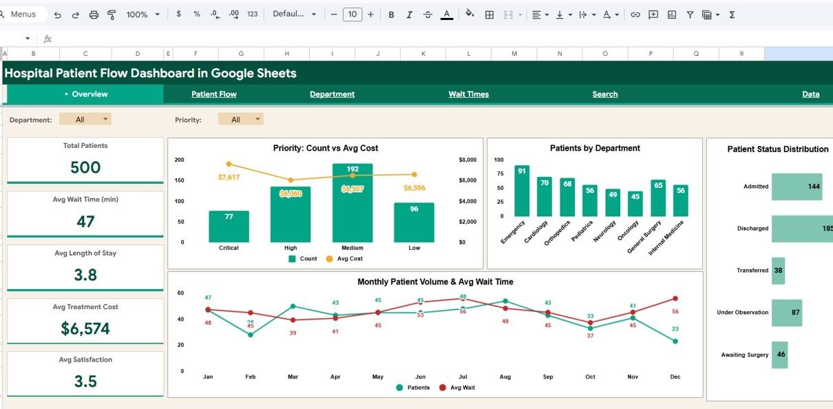This screenshot has width=833, height=409.
Task: Click the font size input field
Action: tap(352, 14)
